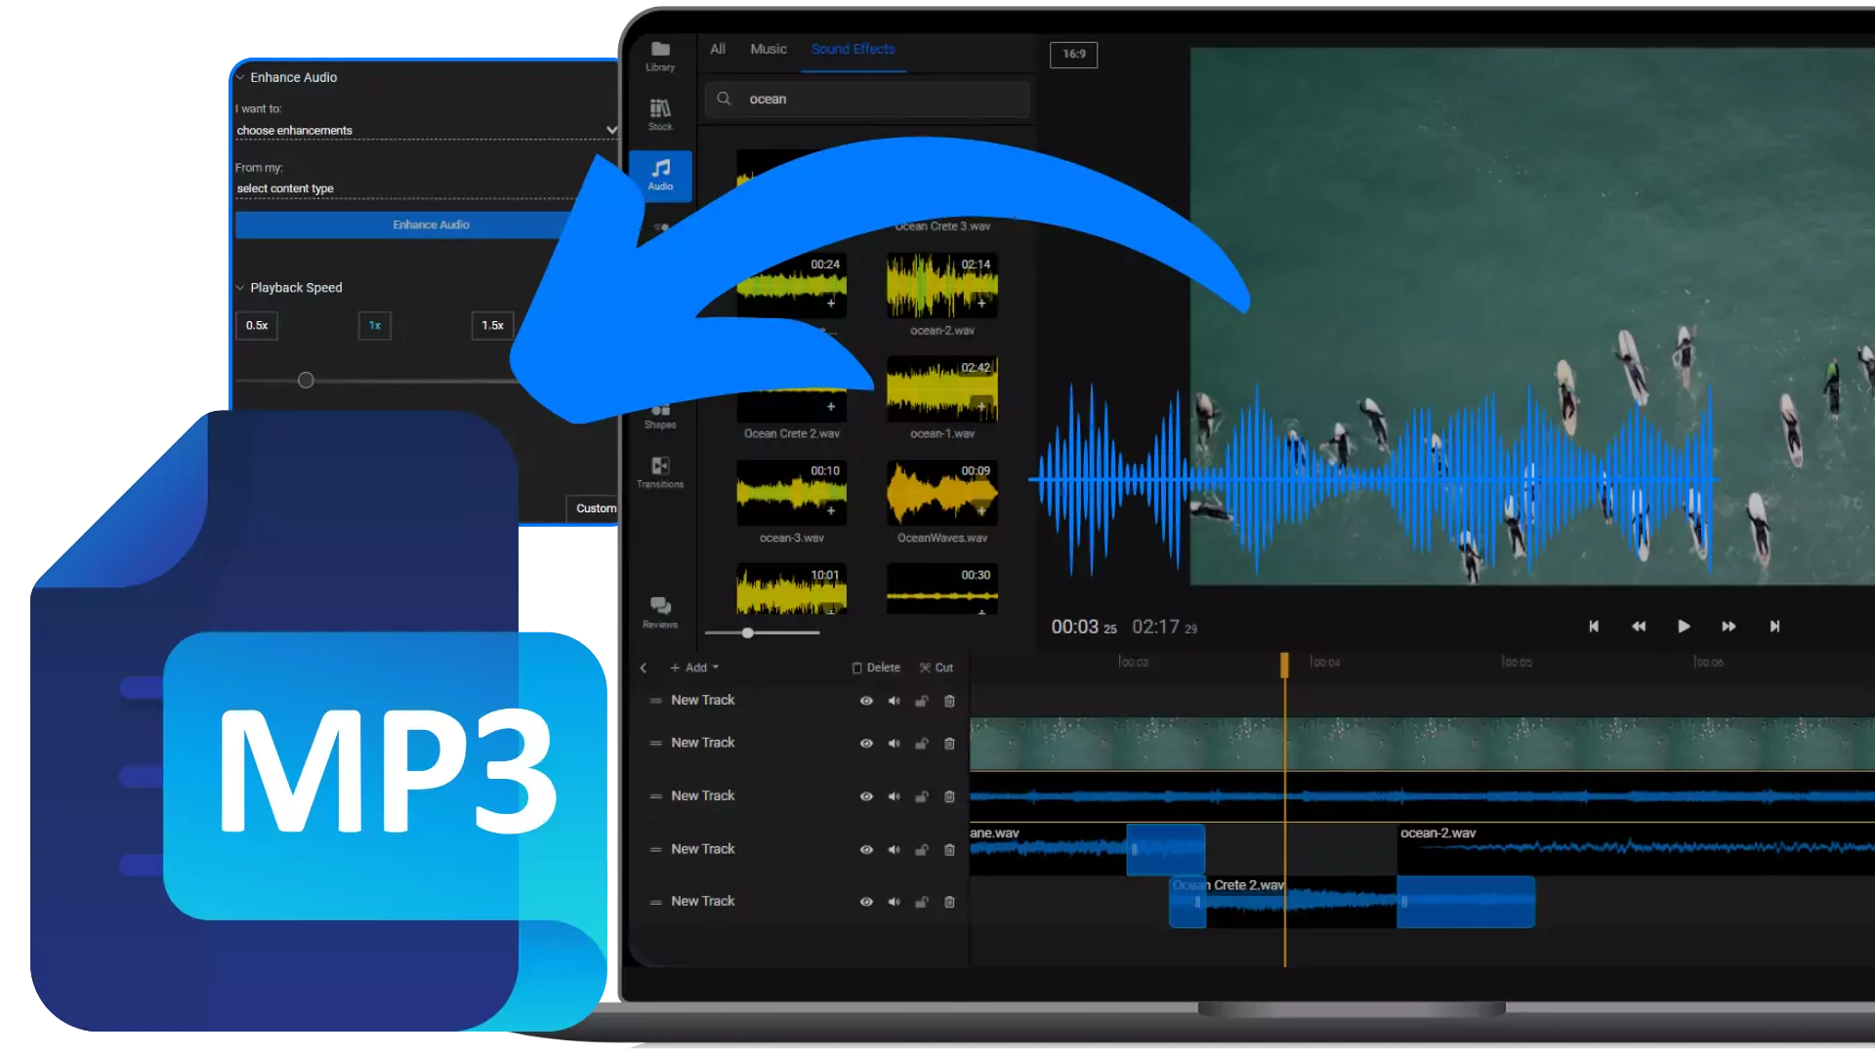Image resolution: width=1875 pixels, height=1054 pixels.
Task: Select the 1.5x playback speed option
Action: [x=491, y=325]
